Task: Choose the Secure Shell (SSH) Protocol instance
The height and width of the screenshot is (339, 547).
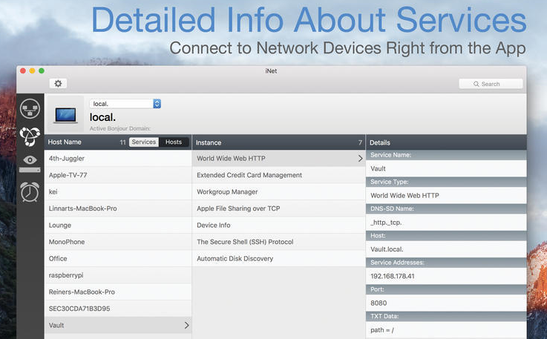Action: 245,242
